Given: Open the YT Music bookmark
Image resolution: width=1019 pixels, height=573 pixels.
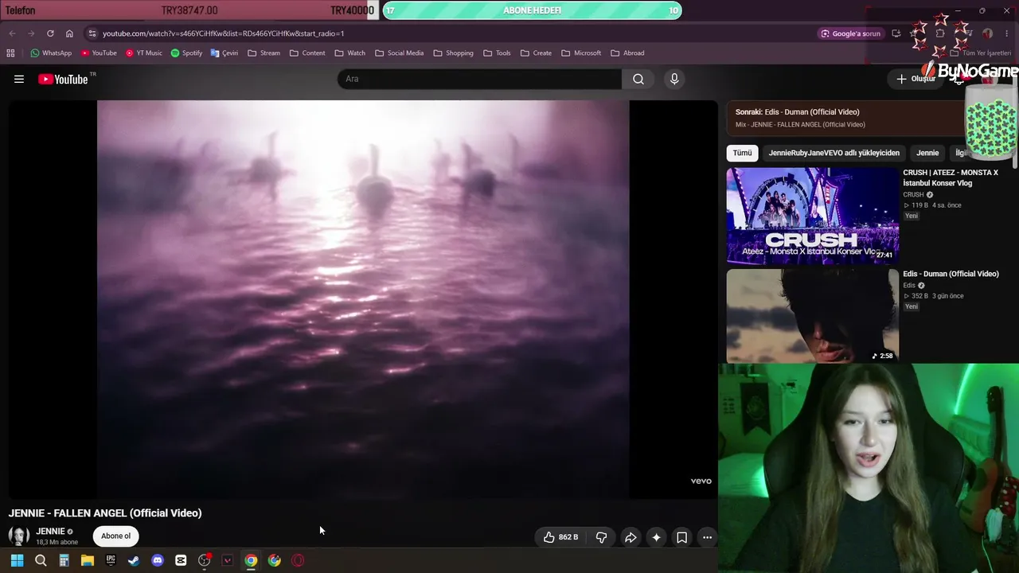Looking at the screenshot, I should coord(144,53).
